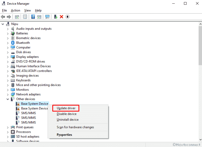
Task: Click the Forward arrow toolbar icon
Action: click(x=9, y=17)
